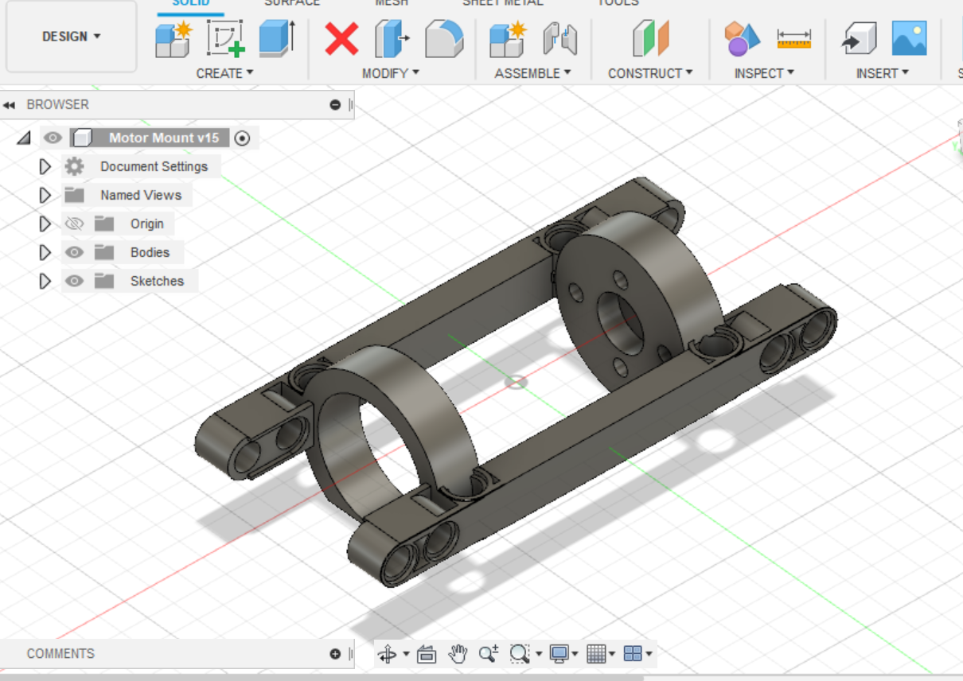
Task: Open the Viewports layout icon
Action: pyautogui.click(x=633, y=654)
